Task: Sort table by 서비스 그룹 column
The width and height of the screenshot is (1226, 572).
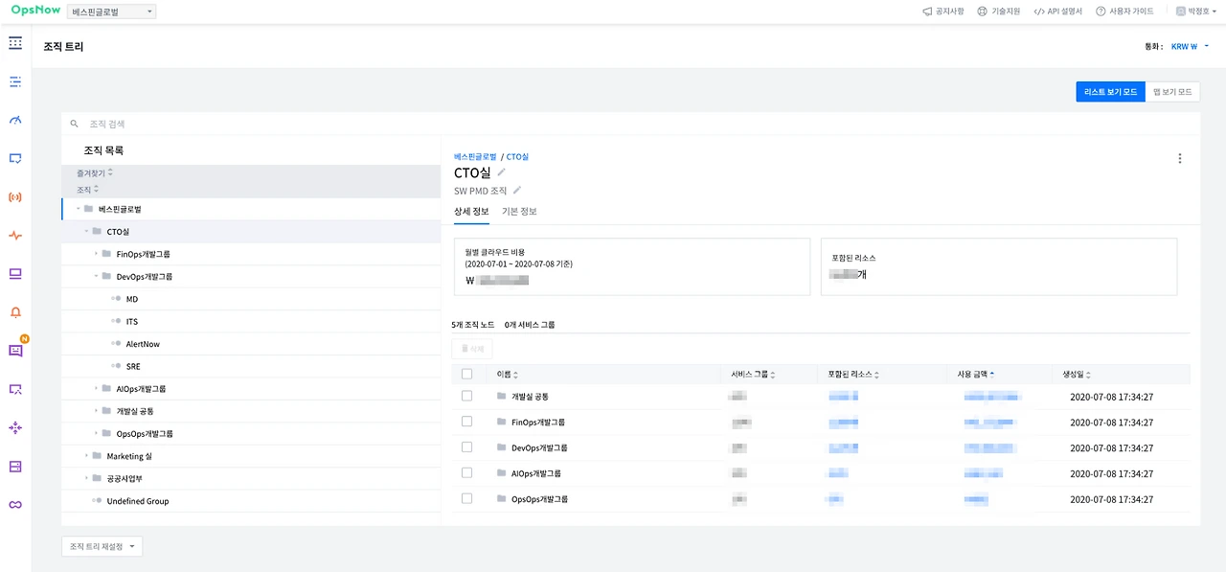Action: [753, 375]
